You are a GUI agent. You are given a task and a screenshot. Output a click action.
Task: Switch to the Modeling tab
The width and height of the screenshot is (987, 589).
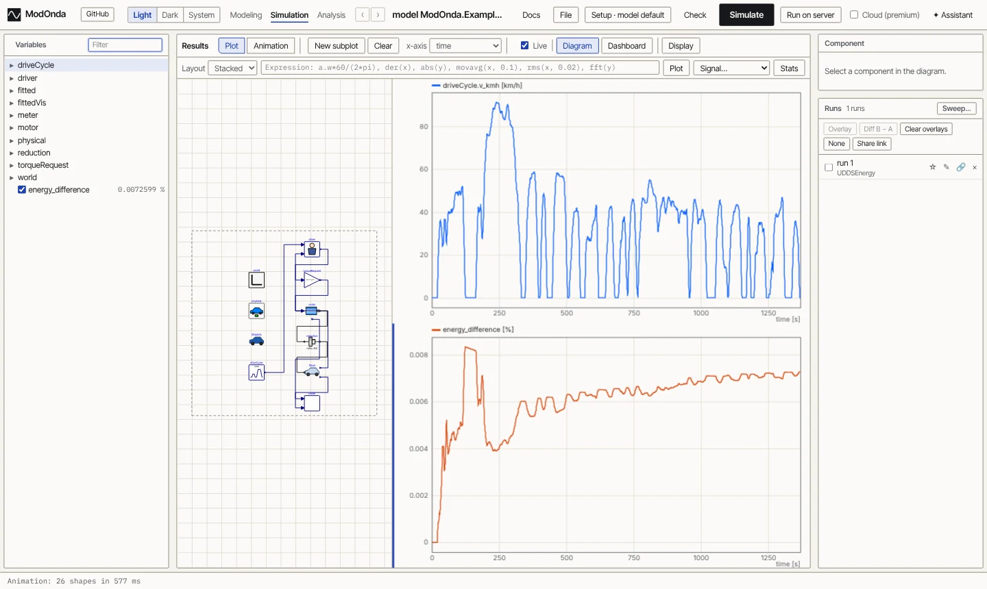click(246, 15)
